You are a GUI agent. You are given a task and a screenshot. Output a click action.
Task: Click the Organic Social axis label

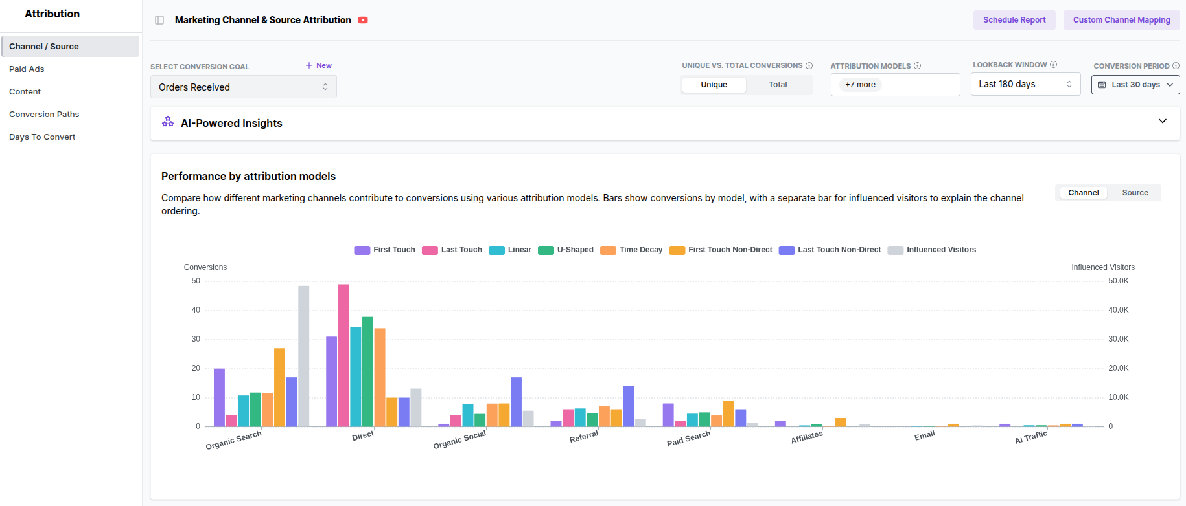[459, 440]
